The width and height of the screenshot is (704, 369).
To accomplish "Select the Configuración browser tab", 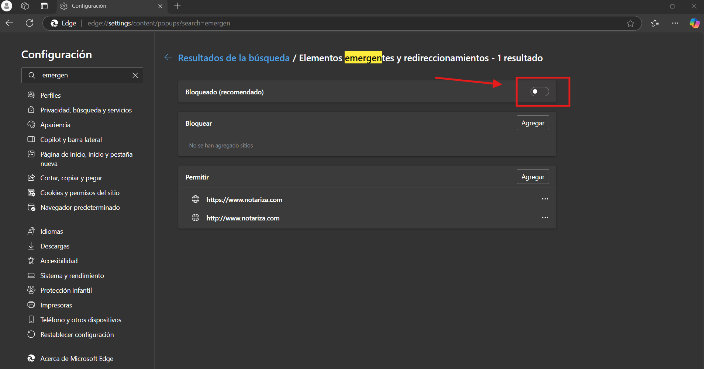I will [111, 6].
